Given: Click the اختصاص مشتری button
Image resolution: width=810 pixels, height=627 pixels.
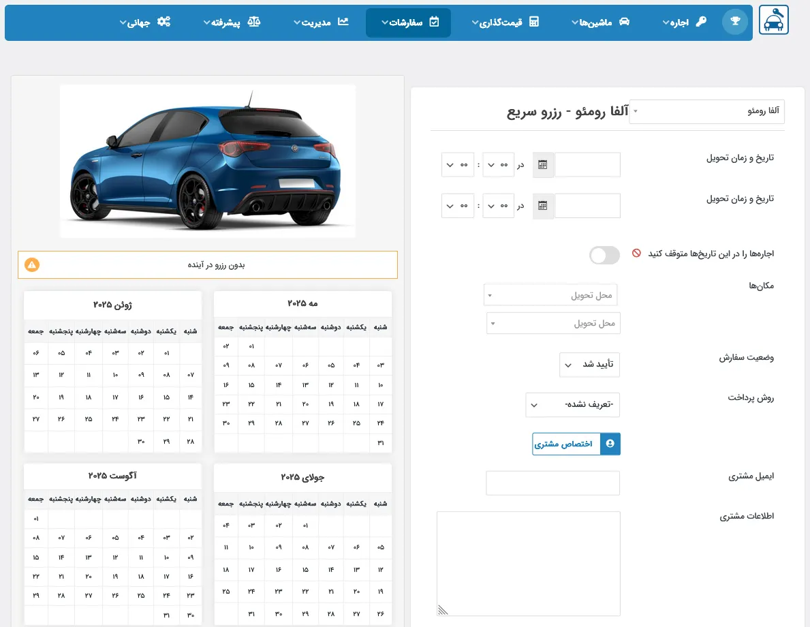Looking at the screenshot, I should (x=576, y=444).
